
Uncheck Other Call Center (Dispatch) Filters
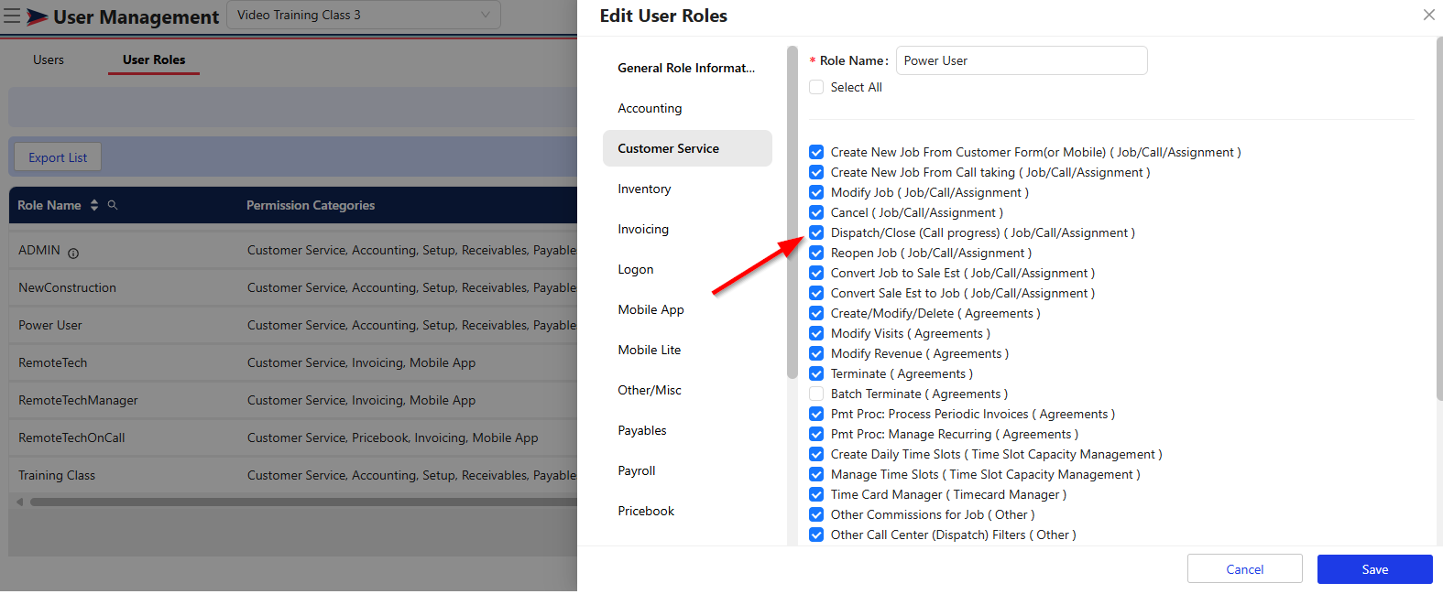(x=816, y=535)
